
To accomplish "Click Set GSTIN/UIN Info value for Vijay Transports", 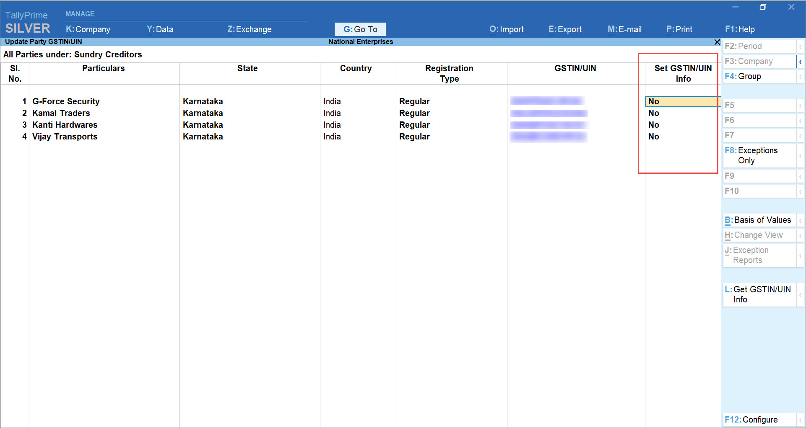I will [x=654, y=137].
